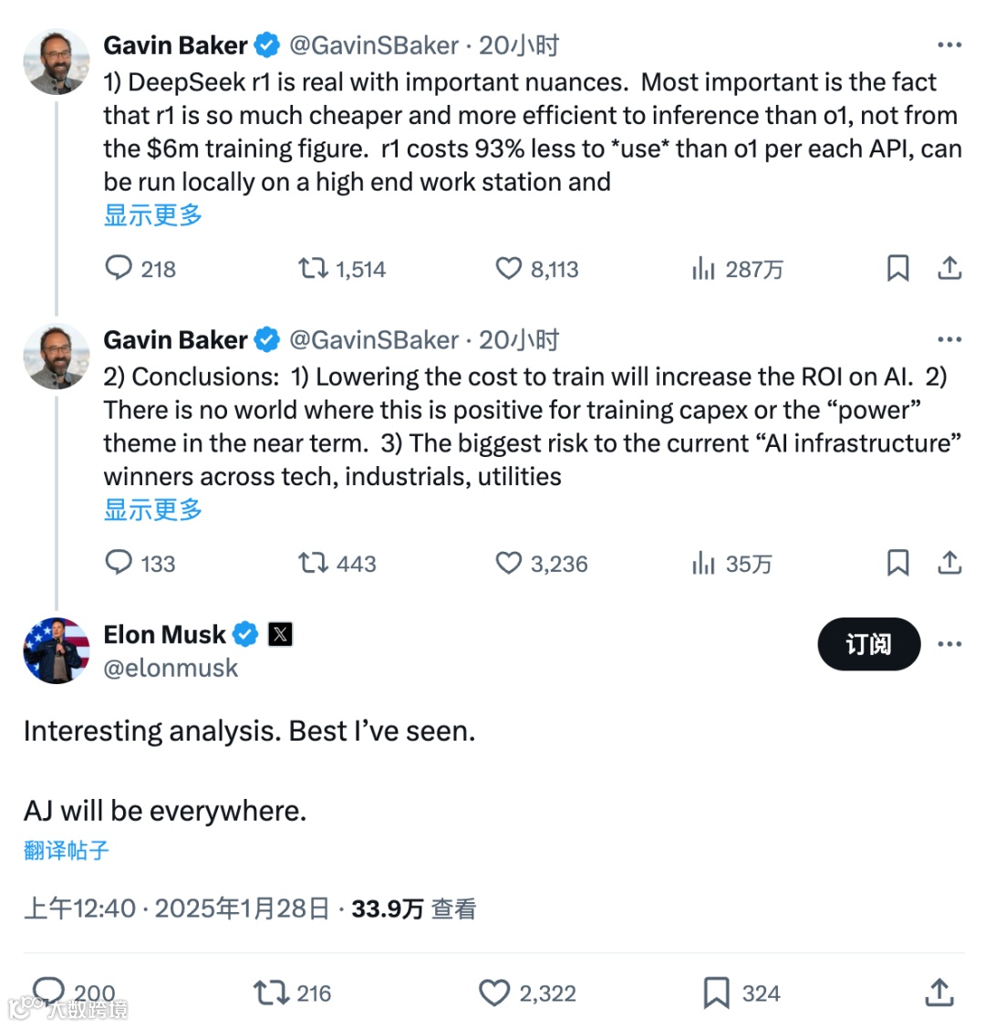Click 翻译帖子 to translate the post
This screenshot has height=1027, width=985.
pyautogui.click(x=67, y=851)
